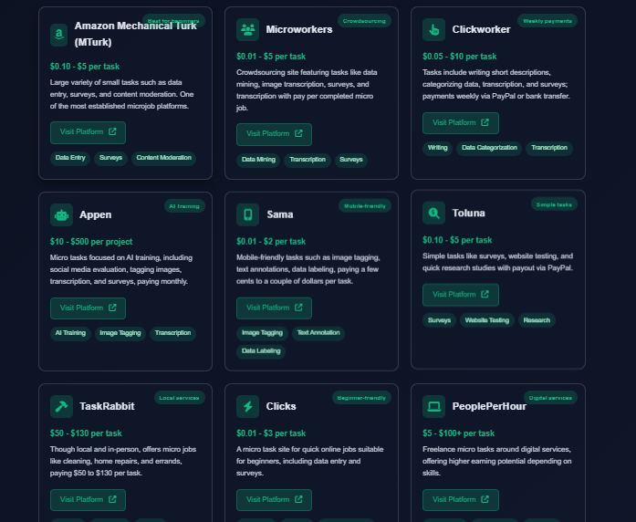
Task: Select the Surveys tag on MTurk card
Action: pyautogui.click(x=110, y=158)
